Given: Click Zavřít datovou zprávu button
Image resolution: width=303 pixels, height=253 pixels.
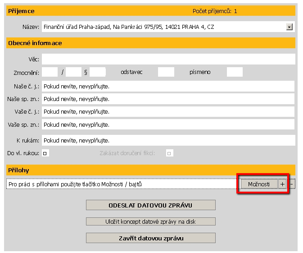Looking at the screenshot, I should click(x=151, y=238).
